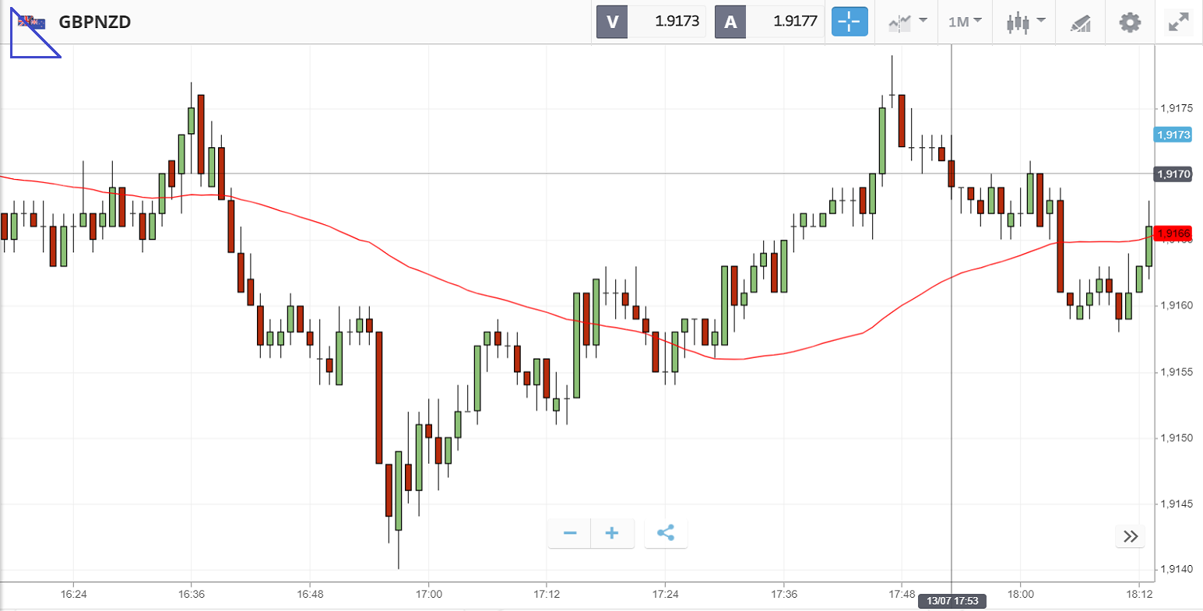Click the 13/07 17:53 time marker
Image resolution: width=1203 pixels, height=611 pixels.
click(951, 601)
